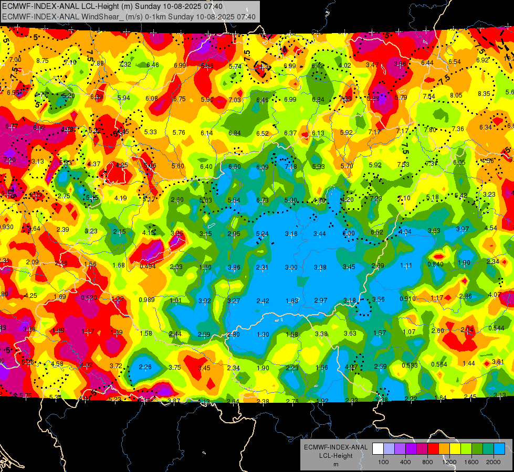
Task: Click the wind shear value 1.11
Action: click(406, 265)
